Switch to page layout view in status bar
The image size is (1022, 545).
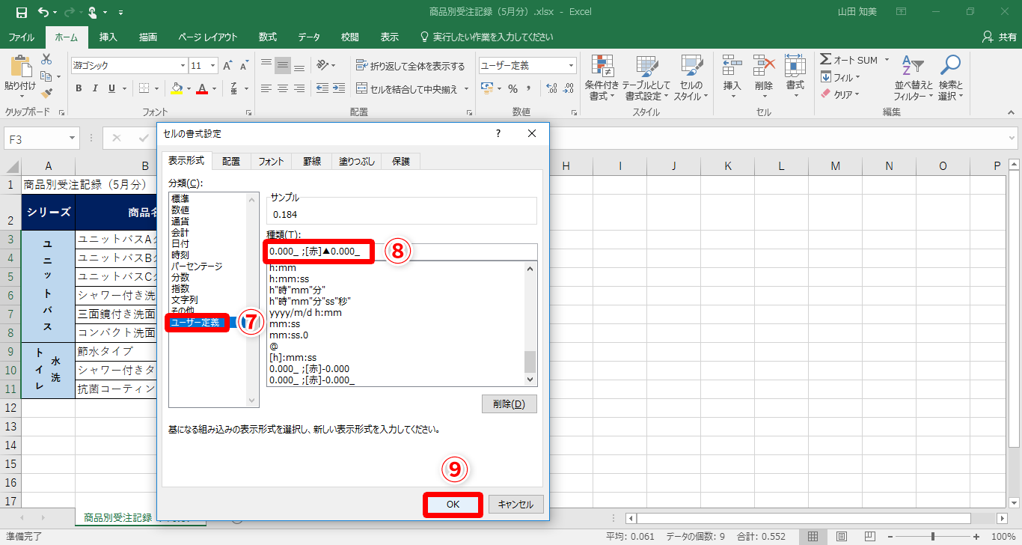tap(842, 536)
